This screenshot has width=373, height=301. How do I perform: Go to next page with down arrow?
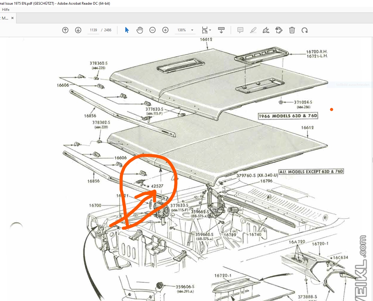click(x=78, y=30)
